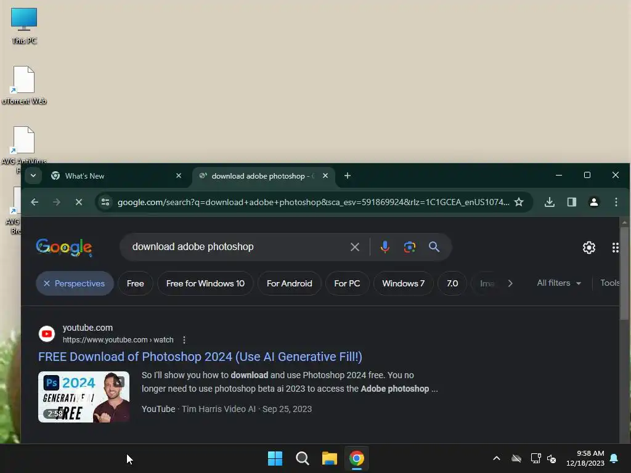Show hidden system tray icons
Viewport: 631px width, 473px height.
[x=497, y=458]
